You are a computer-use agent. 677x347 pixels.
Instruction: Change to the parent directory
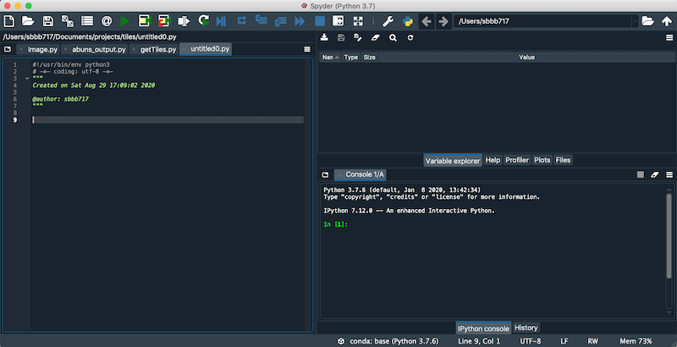[667, 20]
